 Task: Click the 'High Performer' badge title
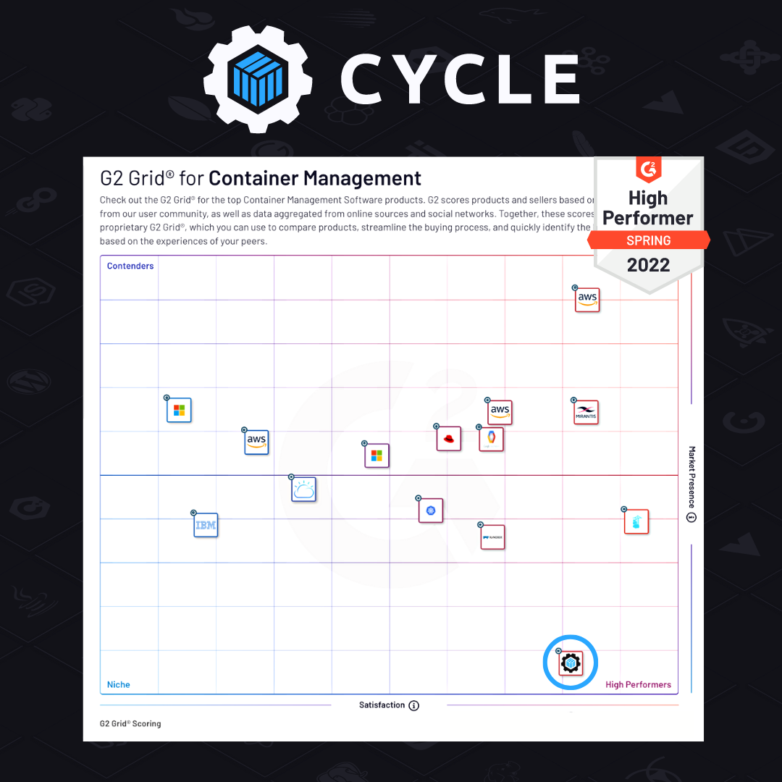648,208
